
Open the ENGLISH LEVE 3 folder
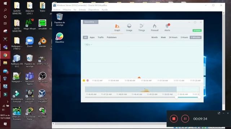click(30, 8)
